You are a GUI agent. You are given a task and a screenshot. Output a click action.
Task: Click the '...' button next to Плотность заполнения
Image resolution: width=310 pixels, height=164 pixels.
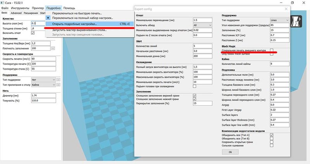point(53,48)
